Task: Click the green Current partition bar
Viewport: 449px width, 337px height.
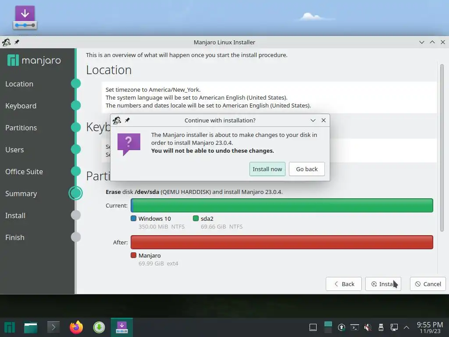Action: click(x=282, y=205)
